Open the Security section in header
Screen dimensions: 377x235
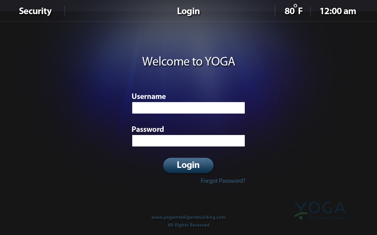(x=35, y=11)
